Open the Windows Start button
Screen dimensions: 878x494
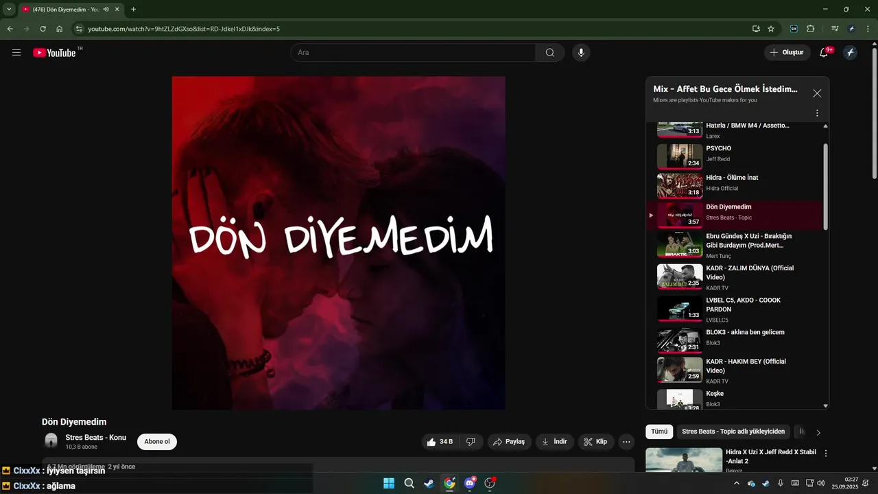pos(389,483)
